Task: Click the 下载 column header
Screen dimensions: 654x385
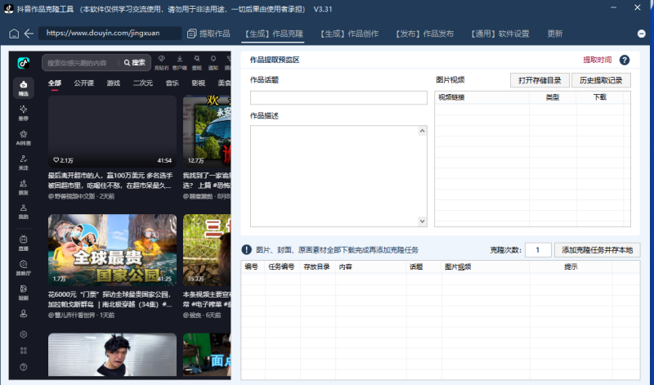Action: (600, 97)
